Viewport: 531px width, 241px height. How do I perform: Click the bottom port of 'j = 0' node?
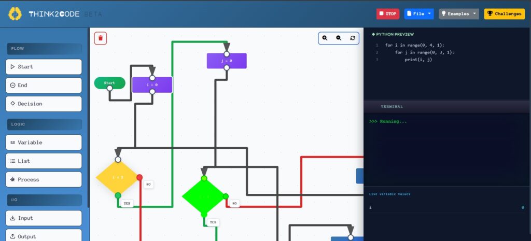point(227,68)
